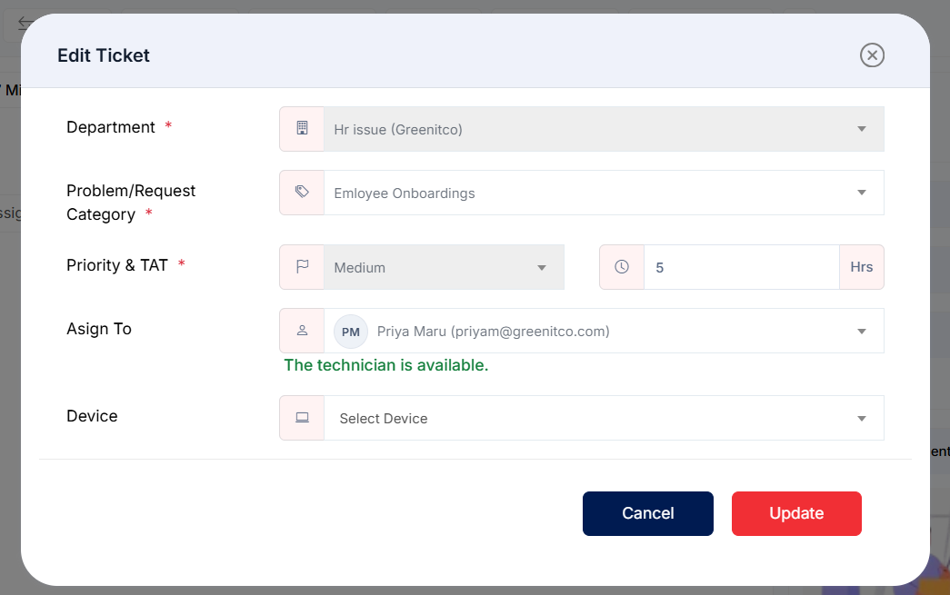Click the person icon beside Asign To

tap(302, 331)
